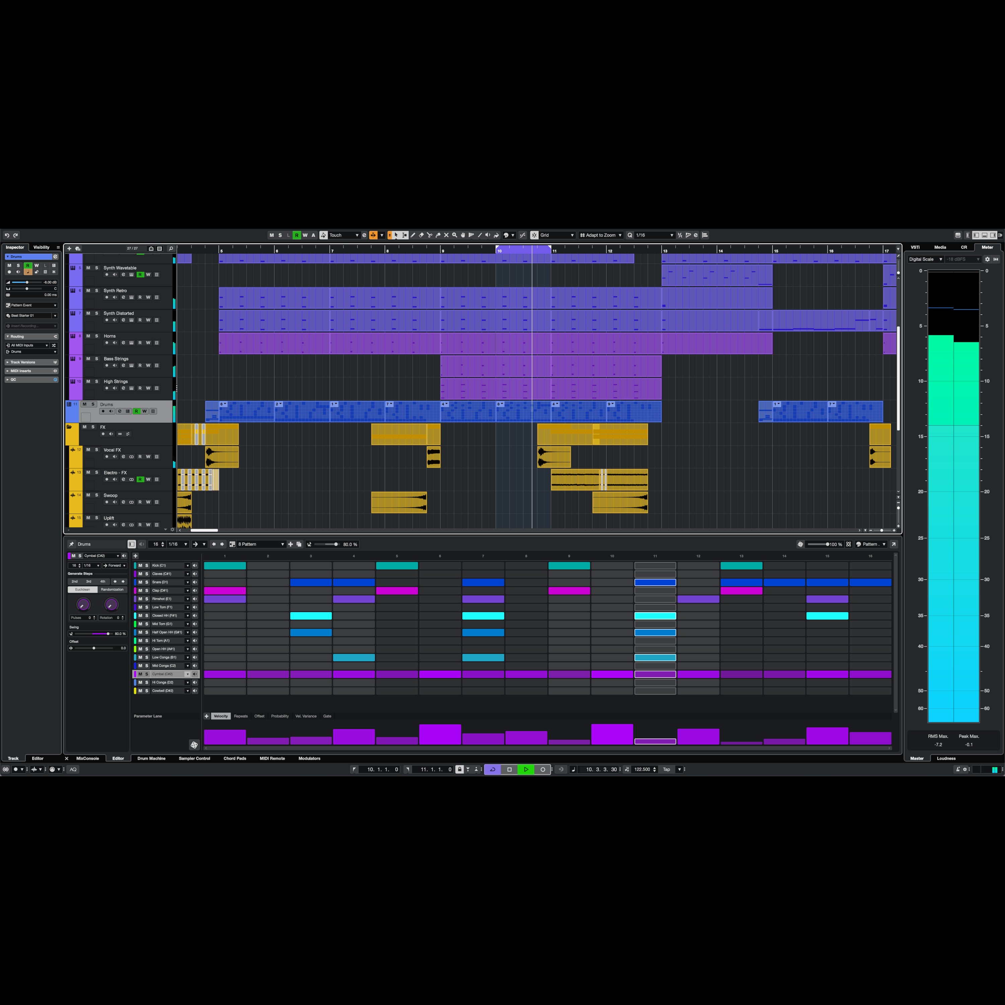Click the tempo 122.500 field
1005x1005 pixels.
pyautogui.click(x=642, y=769)
